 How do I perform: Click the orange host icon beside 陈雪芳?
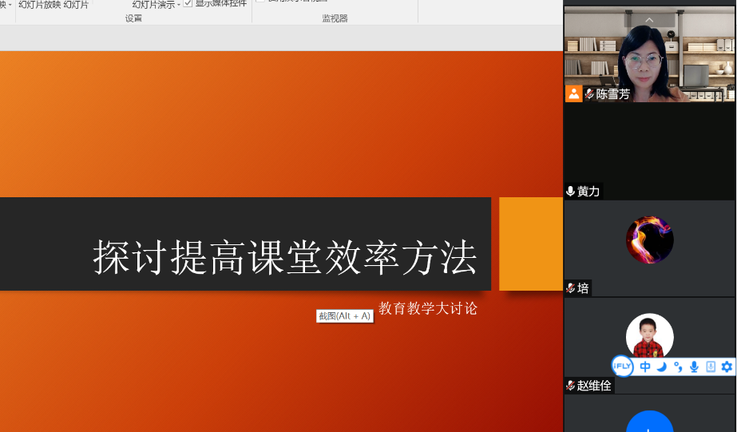click(573, 94)
